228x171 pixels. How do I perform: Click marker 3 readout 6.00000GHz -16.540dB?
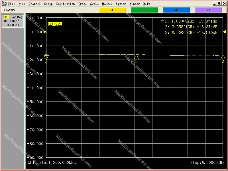(191, 32)
